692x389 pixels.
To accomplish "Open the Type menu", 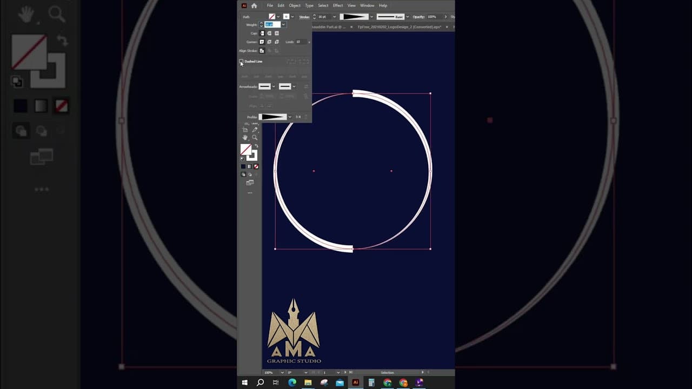I will [309, 5].
